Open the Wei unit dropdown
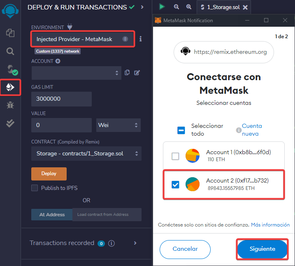The width and height of the screenshot is (295, 266). [x=118, y=125]
